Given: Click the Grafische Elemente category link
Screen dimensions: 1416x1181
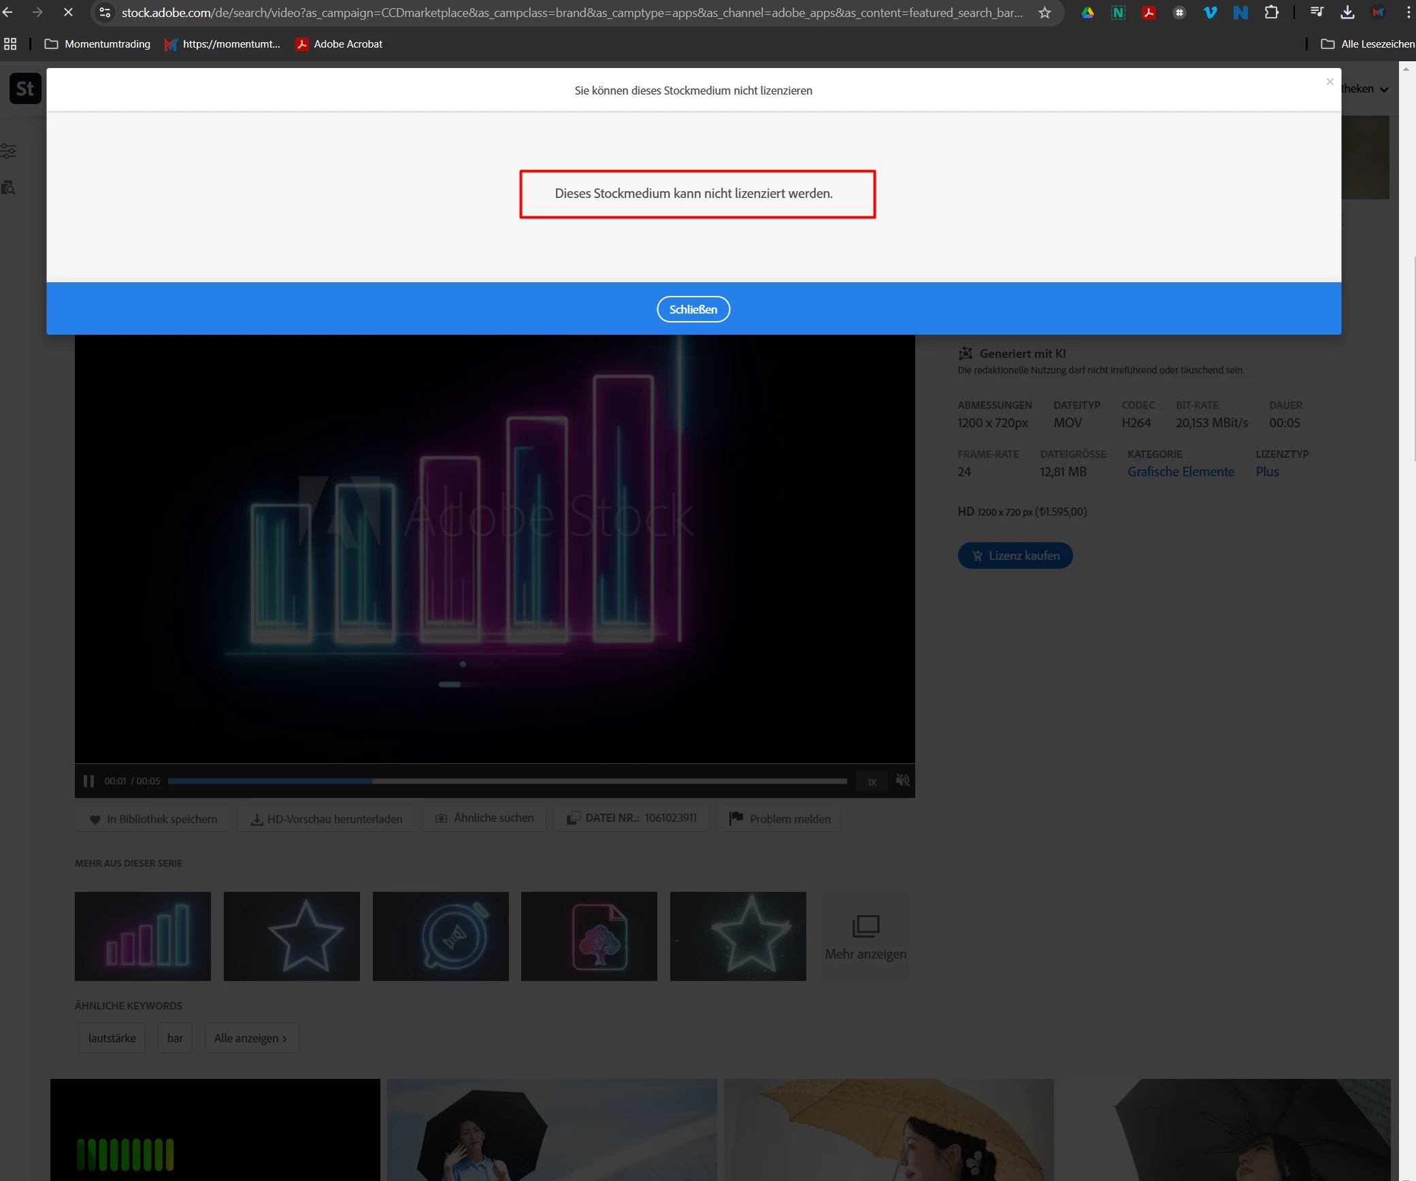Looking at the screenshot, I should click(x=1181, y=472).
